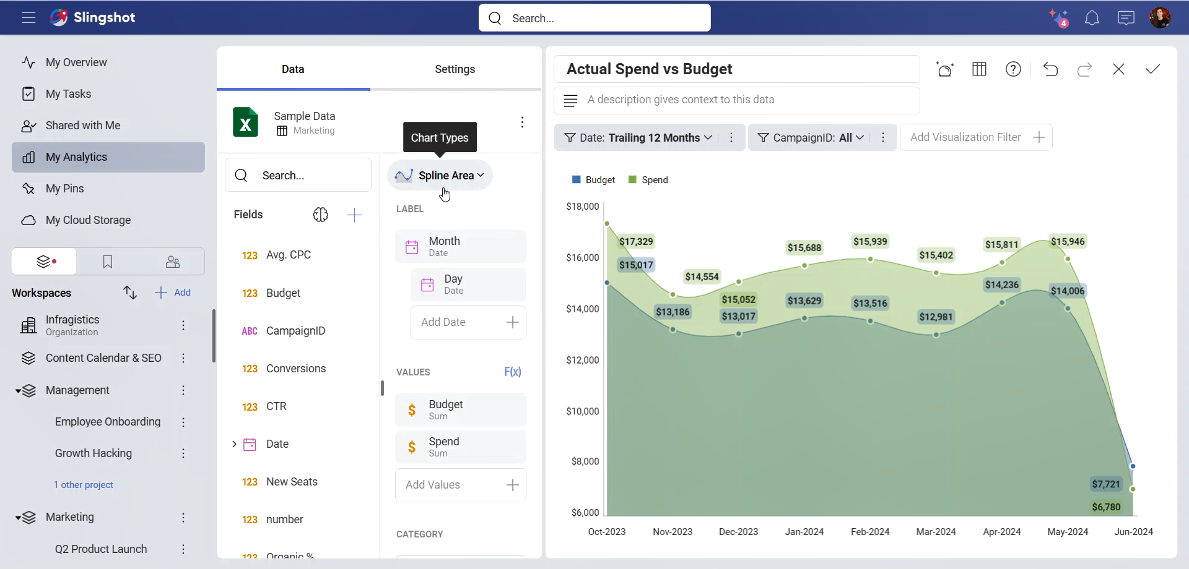This screenshot has width=1189, height=569.
Task: Open Management workspace options
Action: point(183,390)
